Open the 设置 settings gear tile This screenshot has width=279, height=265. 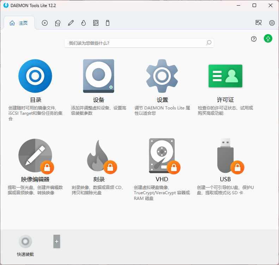(162, 76)
